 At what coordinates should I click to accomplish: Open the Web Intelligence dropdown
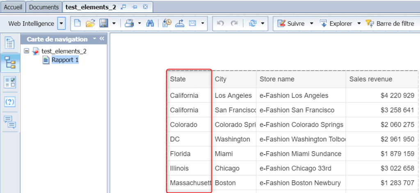pos(62,24)
